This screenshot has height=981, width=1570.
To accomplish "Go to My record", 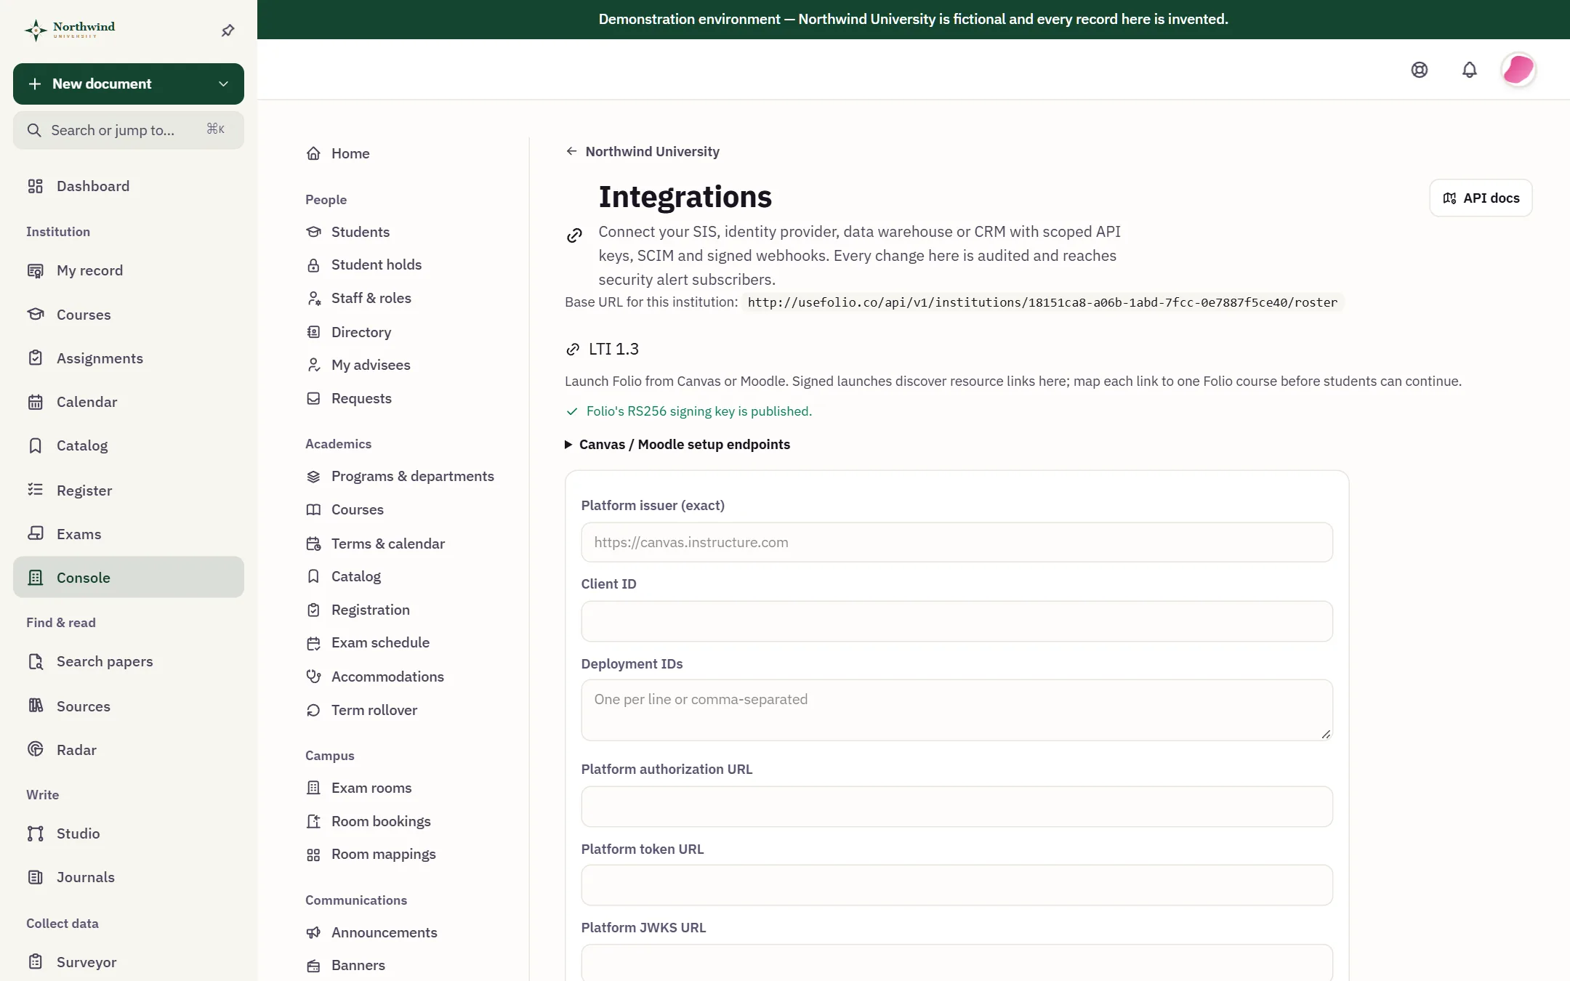I will (x=129, y=270).
